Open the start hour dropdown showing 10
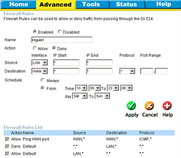Image resolution: width=181 pixels, height=158 pixels. click(81, 88)
